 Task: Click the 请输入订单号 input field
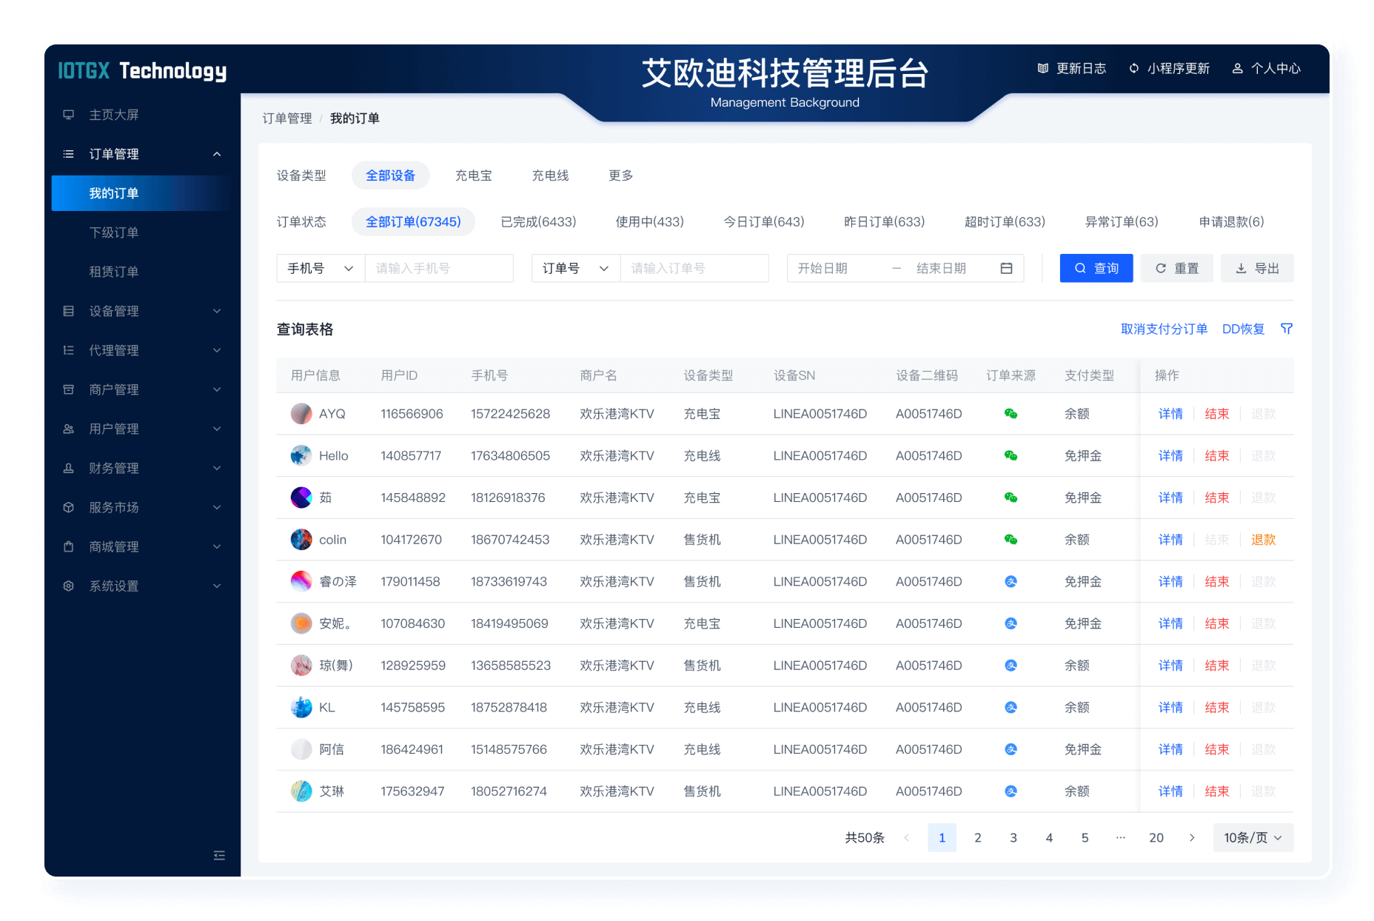(x=694, y=268)
